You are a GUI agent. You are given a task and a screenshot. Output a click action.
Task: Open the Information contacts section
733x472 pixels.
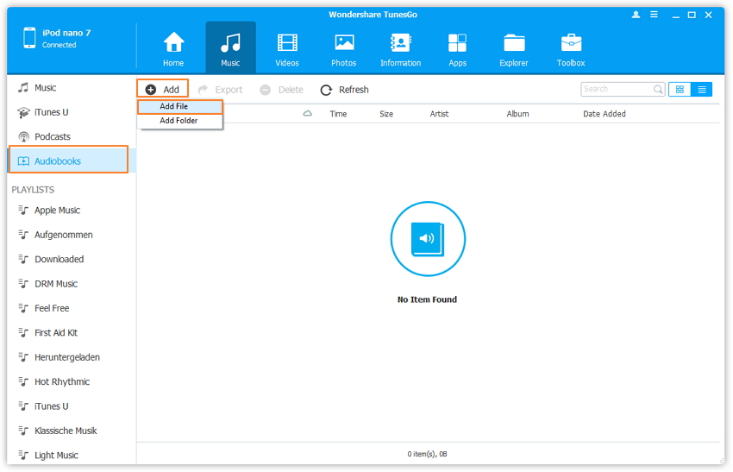click(400, 47)
